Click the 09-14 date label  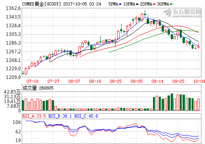(157, 81)
